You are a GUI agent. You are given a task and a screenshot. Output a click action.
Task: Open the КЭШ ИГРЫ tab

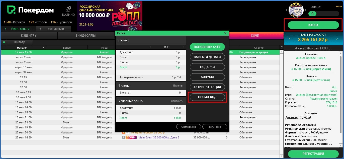point(29,36)
